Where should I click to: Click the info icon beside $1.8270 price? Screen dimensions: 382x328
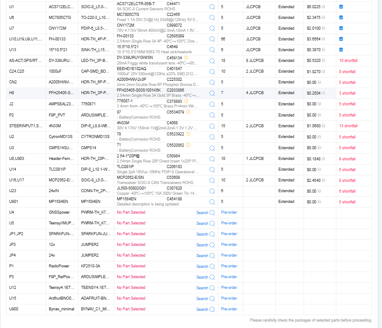click(323, 71)
